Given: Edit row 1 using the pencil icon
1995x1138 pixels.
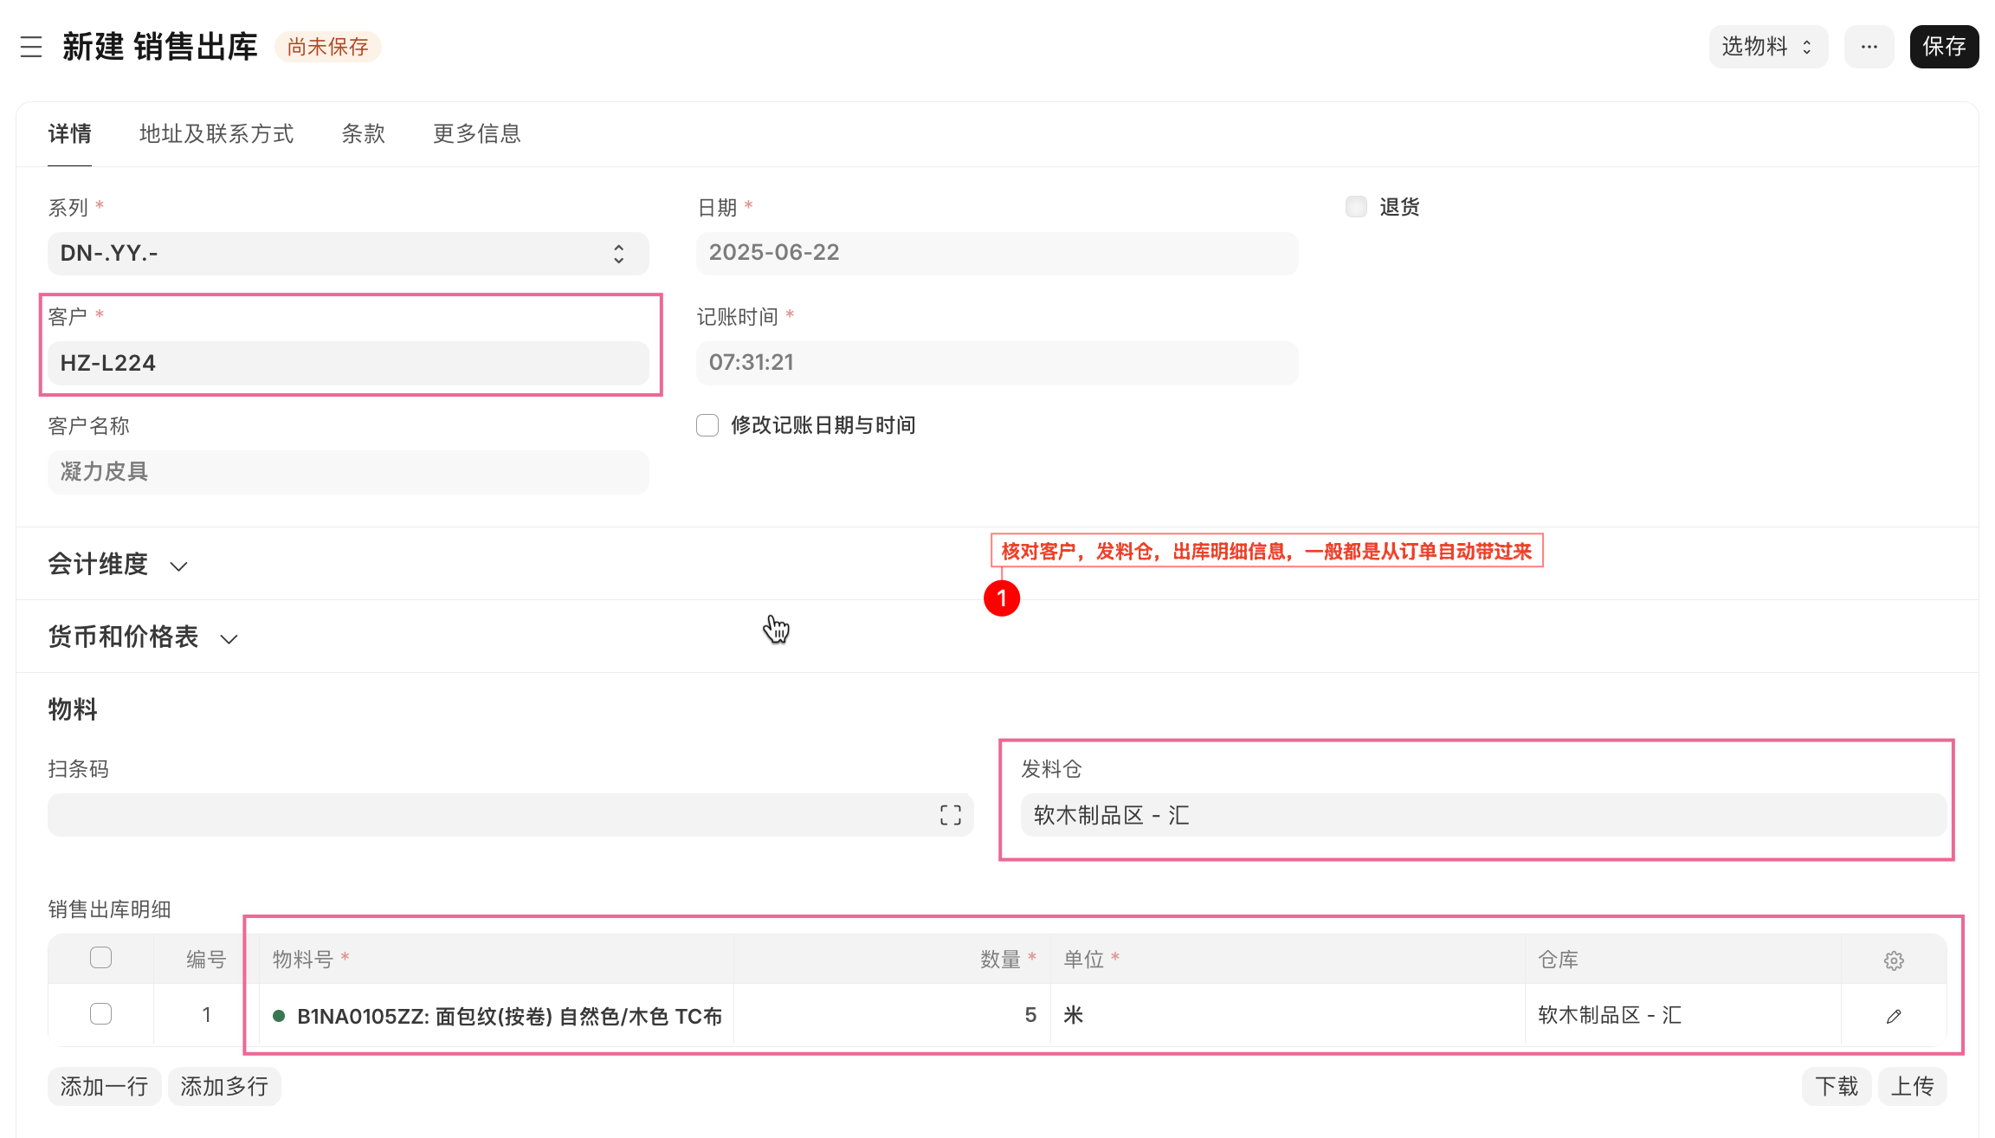Looking at the screenshot, I should [x=1893, y=1015].
